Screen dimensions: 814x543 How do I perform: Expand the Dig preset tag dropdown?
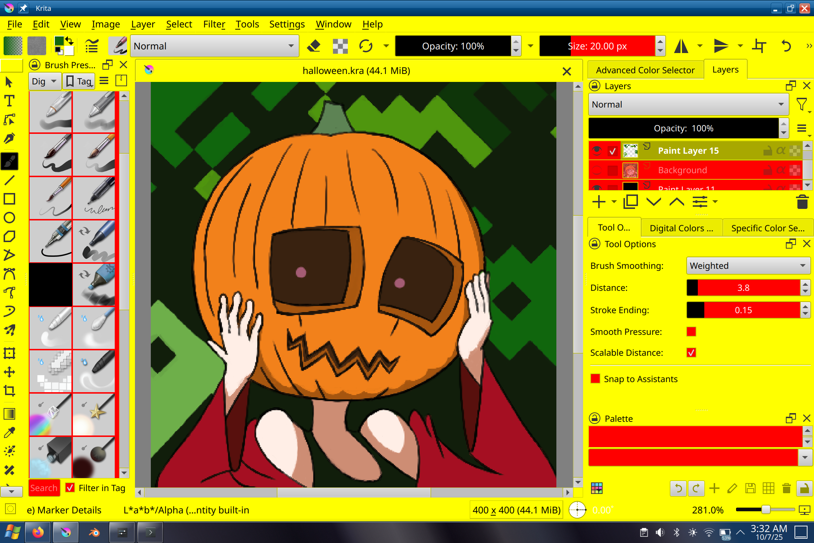click(44, 81)
